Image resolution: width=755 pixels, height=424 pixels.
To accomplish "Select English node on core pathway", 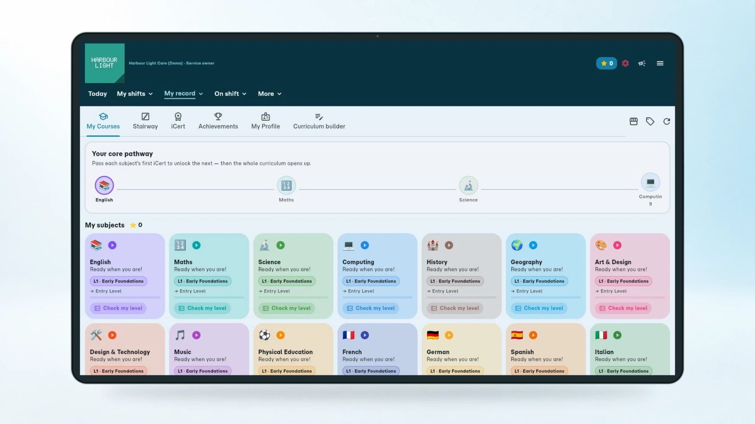I will tap(104, 186).
